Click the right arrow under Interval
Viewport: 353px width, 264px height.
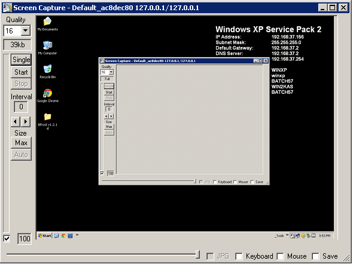tap(26, 122)
